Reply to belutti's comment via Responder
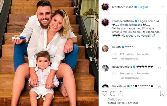 point(143,54)
